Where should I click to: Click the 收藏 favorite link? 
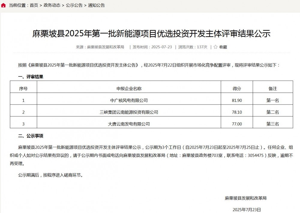tap(223, 47)
